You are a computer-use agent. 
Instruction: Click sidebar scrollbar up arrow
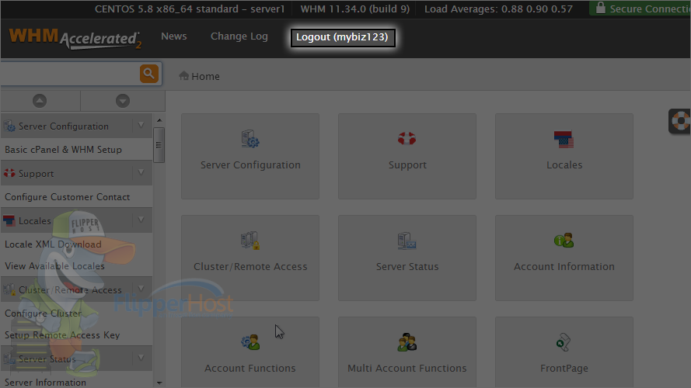coord(159,120)
